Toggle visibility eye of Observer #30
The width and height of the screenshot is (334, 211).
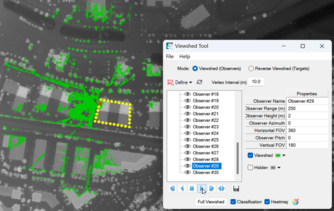tap(187, 172)
